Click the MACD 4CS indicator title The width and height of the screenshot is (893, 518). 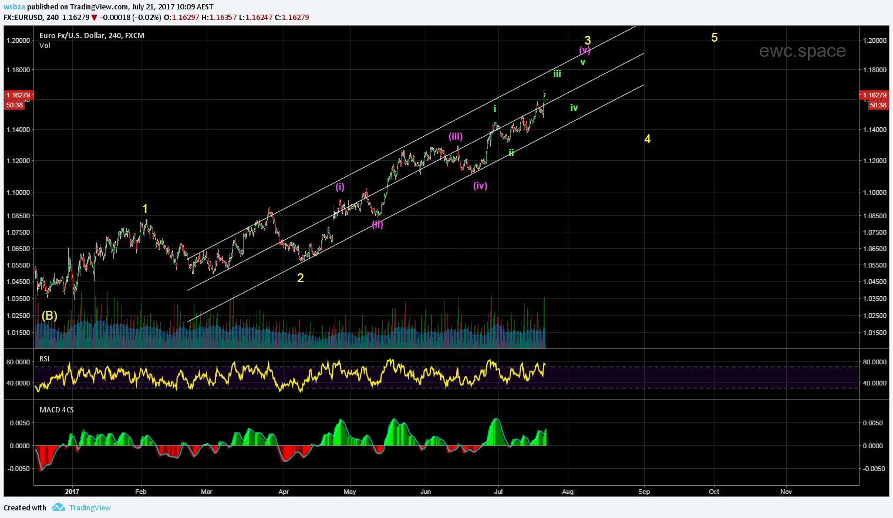[x=56, y=409]
